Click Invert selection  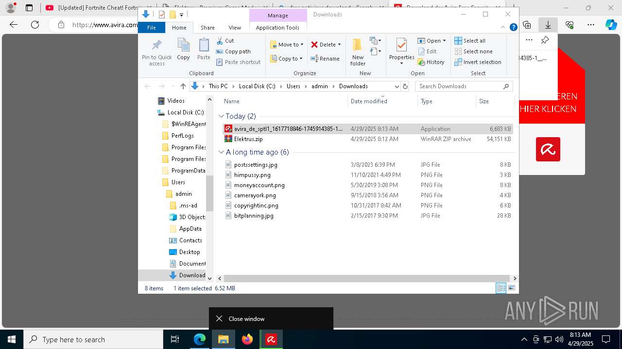pos(478,62)
